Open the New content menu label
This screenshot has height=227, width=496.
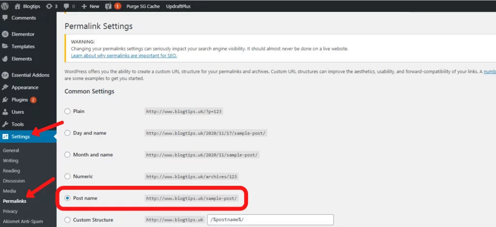94,6
